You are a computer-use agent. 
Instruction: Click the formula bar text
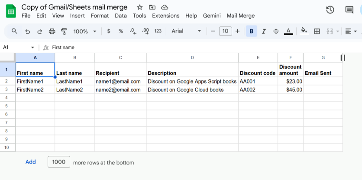pos(63,47)
